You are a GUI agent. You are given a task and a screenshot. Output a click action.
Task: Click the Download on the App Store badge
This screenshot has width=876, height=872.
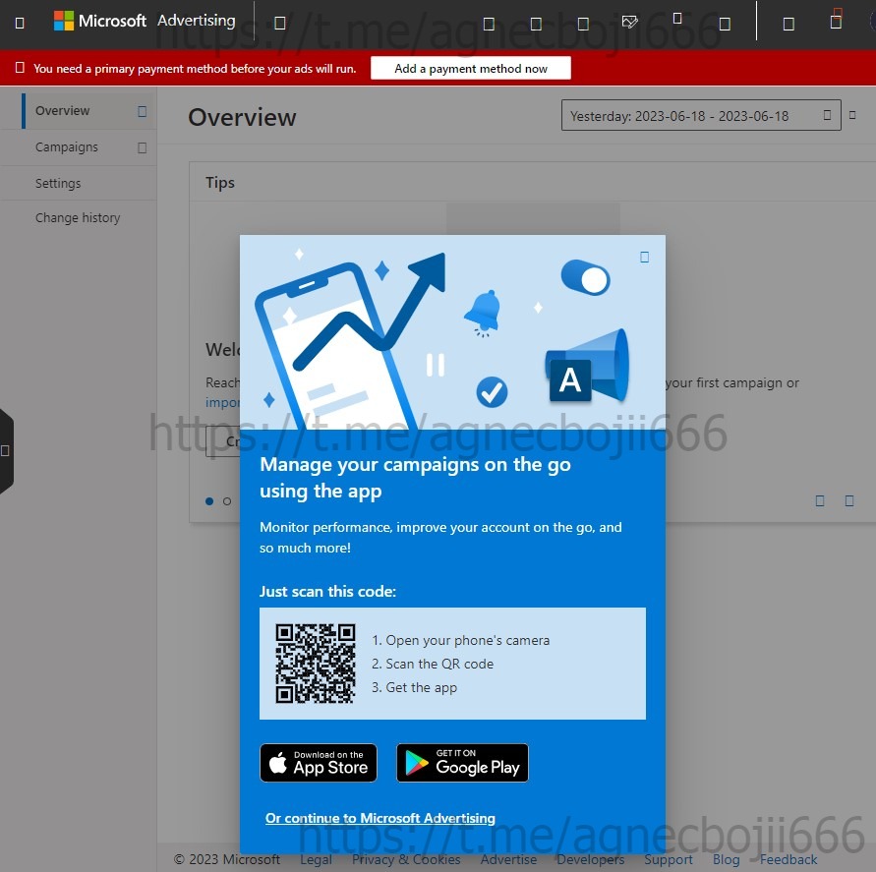pos(319,763)
